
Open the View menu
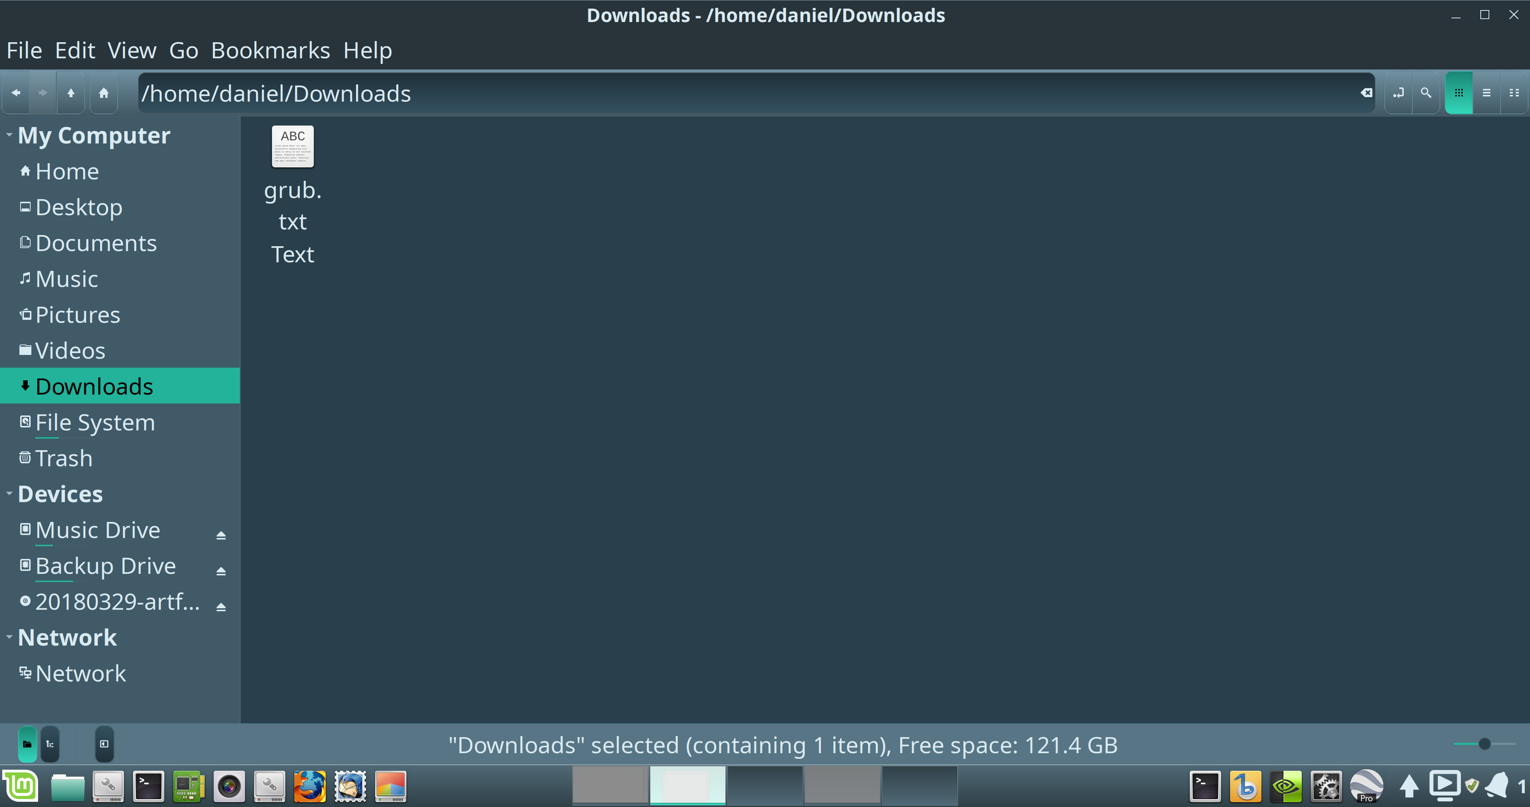[x=132, y=50]
